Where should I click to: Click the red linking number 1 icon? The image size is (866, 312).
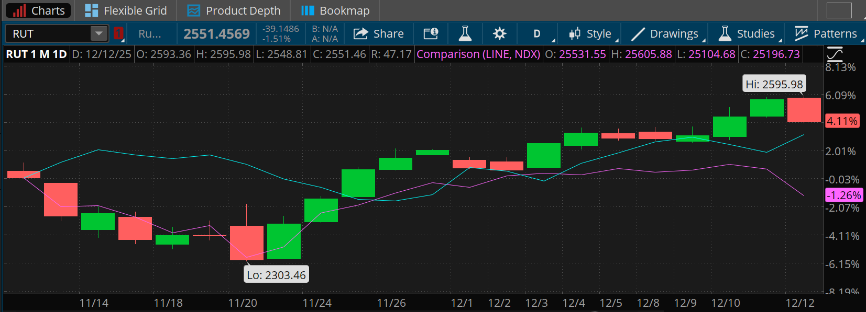click(118, 33)
